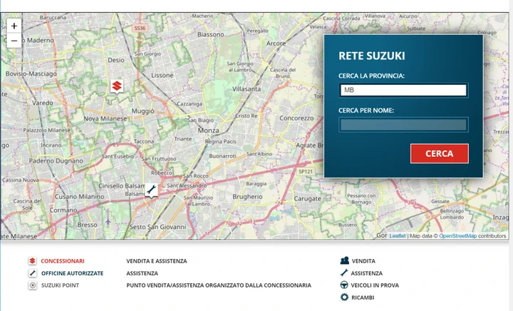Focus the Cerca per nome field
The width and height of the screenshot is (513, 311).
point(403,125)
